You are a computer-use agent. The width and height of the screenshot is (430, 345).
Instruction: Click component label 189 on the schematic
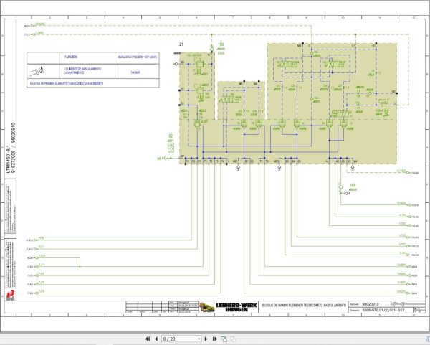point(353,185)
